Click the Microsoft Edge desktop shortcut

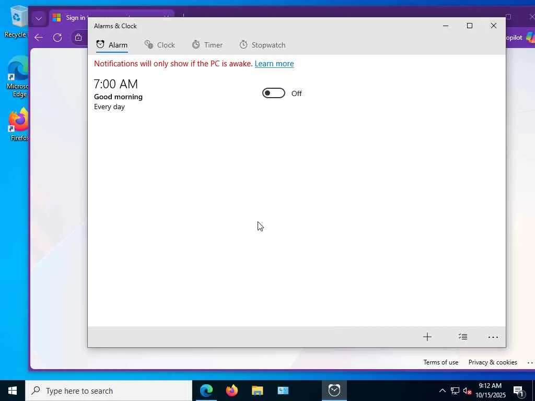pos(17,77)
